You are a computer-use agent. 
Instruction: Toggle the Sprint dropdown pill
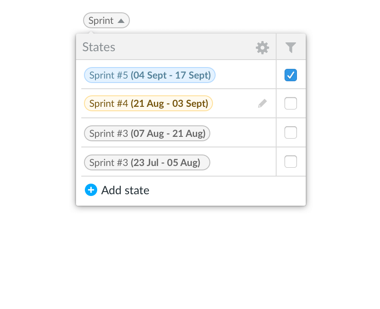coord(106,20)
